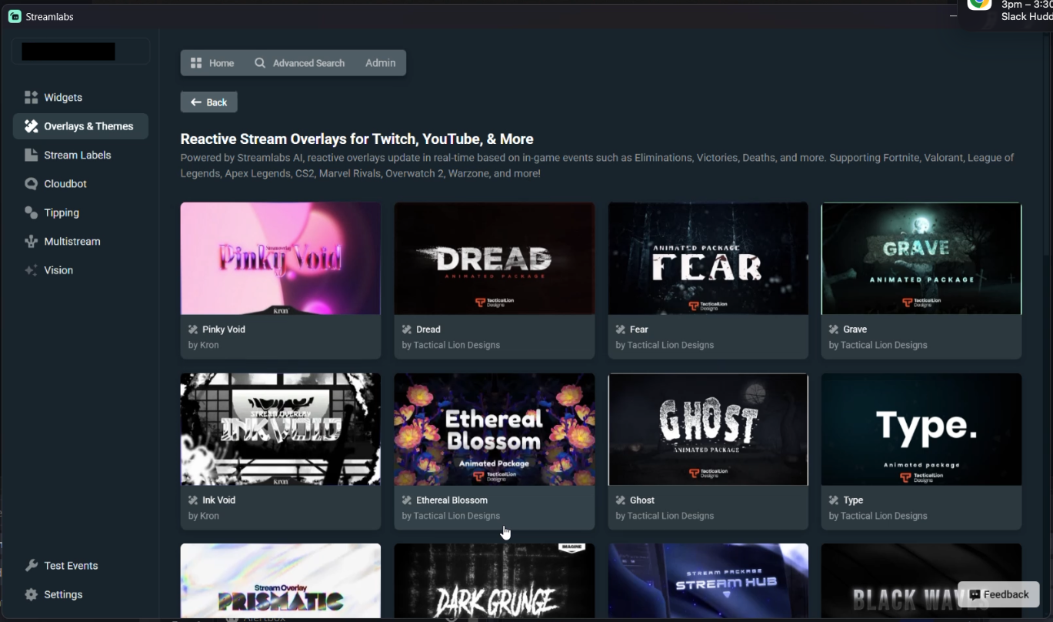The image size is (1053, 622).
Task: Click the Multistream sidebar icon
Action: [31, 242]
